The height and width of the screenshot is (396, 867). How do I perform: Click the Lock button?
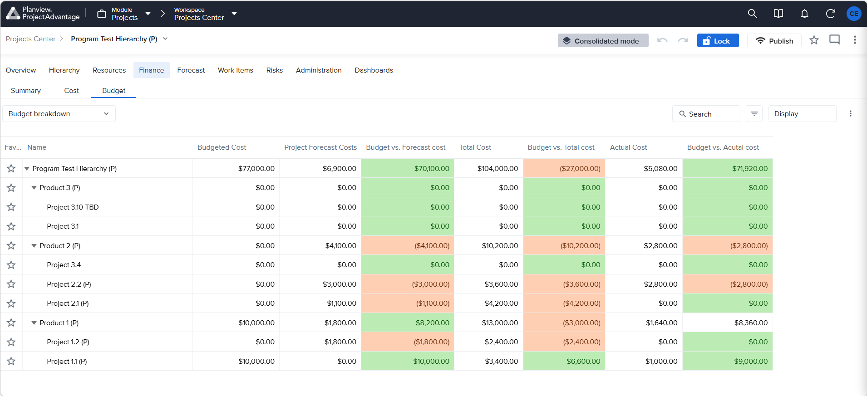(x=718, y=40)
